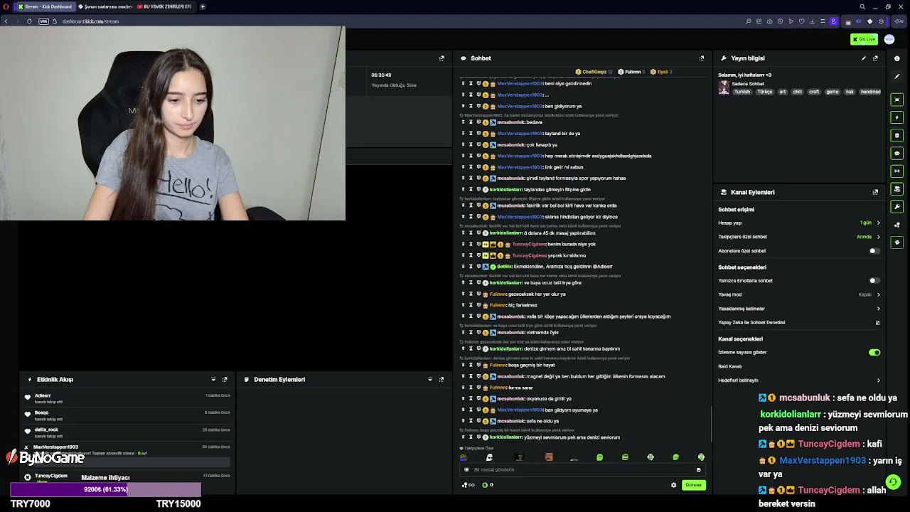Switch to Şunun sıralaması tab
Viewport: 910px width, 512px height.
pos(105,6)
